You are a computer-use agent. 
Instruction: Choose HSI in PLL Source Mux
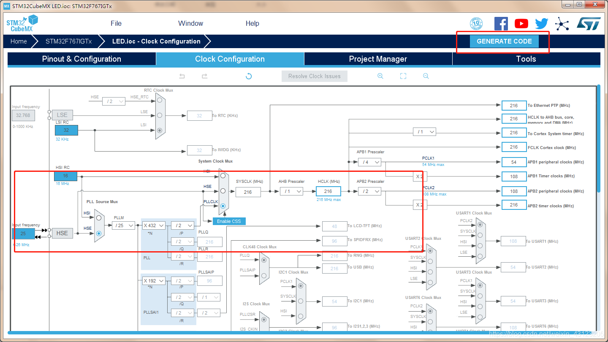click(98, 218)
